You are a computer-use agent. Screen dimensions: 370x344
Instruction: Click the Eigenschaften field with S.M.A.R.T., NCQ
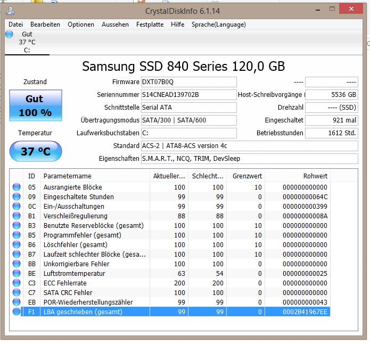[x=250, y=159]
